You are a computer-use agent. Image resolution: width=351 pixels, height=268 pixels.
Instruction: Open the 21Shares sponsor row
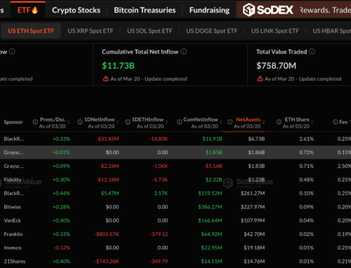point(175,261)
